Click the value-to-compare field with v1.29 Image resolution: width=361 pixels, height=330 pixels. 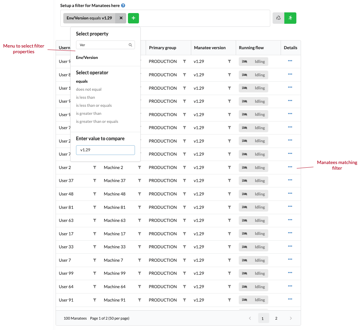105,150
